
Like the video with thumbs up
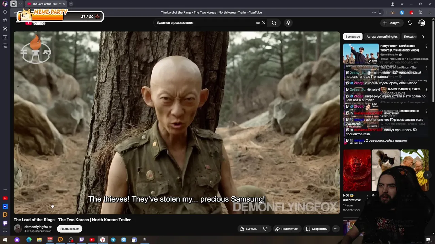[248, 229]
